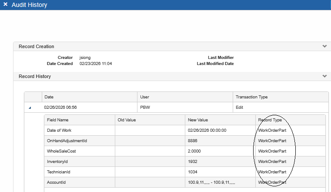Collapse the Record History section chevron
Viewport: 331px width, 192px height.
click(324, 76)
